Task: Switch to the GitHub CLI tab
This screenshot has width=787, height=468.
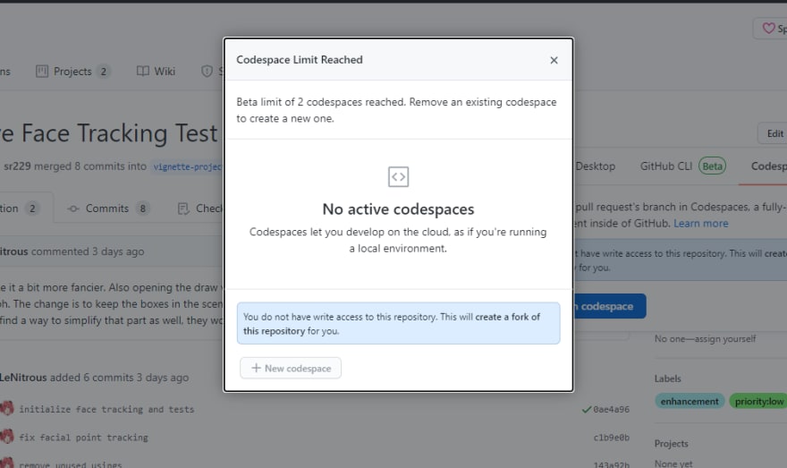Action: [x=666, y=166]
